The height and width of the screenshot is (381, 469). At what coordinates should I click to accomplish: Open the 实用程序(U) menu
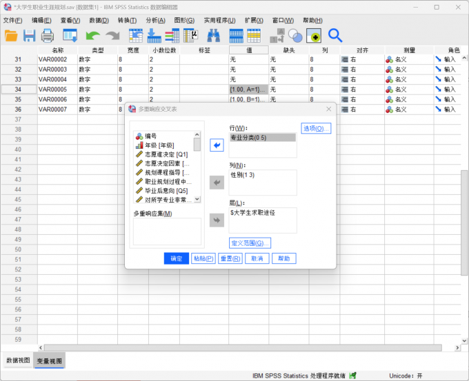click(219, 20)
